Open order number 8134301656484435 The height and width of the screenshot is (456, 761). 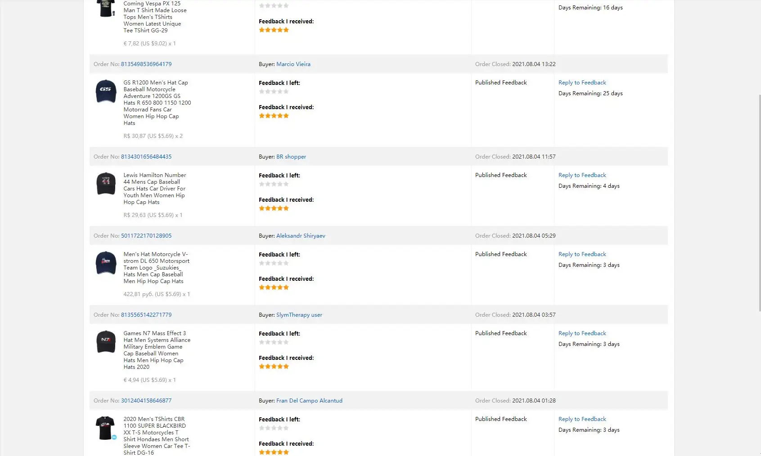pos(146,157)
